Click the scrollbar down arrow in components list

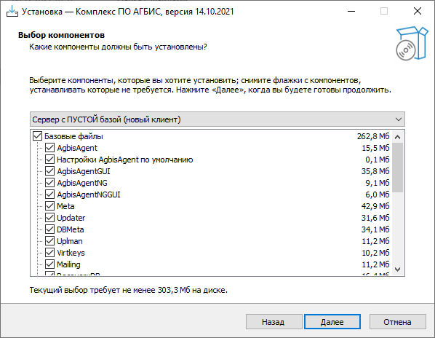point(398,270)
